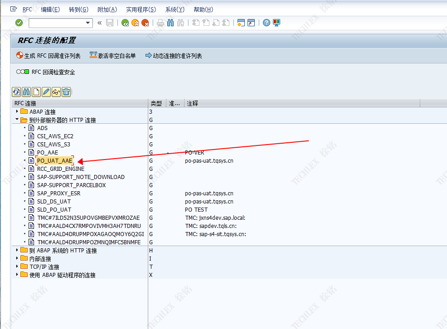The image size is (447, 329).
Task: Collapse the 到外部服务器的 HTTP 连接 folder
Action: (x=17, y=120)
